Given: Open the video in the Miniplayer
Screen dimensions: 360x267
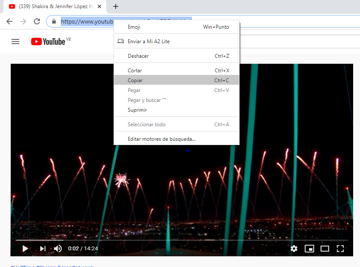Looking at the screenshot, I should click(309, 249).
